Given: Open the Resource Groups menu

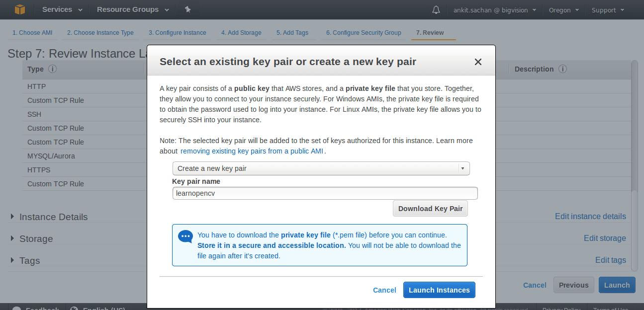Looking at the screenshot, I should click(x=133, y=9).
